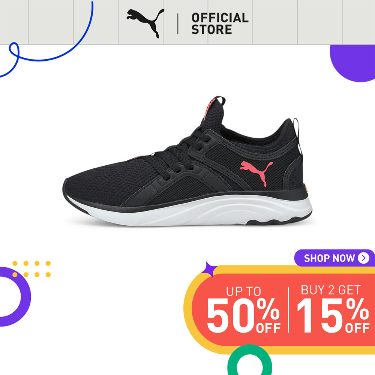Click the purple sparkle star icon
The image size is (375, 375).
pyautogui.click(x=209, y=269)
